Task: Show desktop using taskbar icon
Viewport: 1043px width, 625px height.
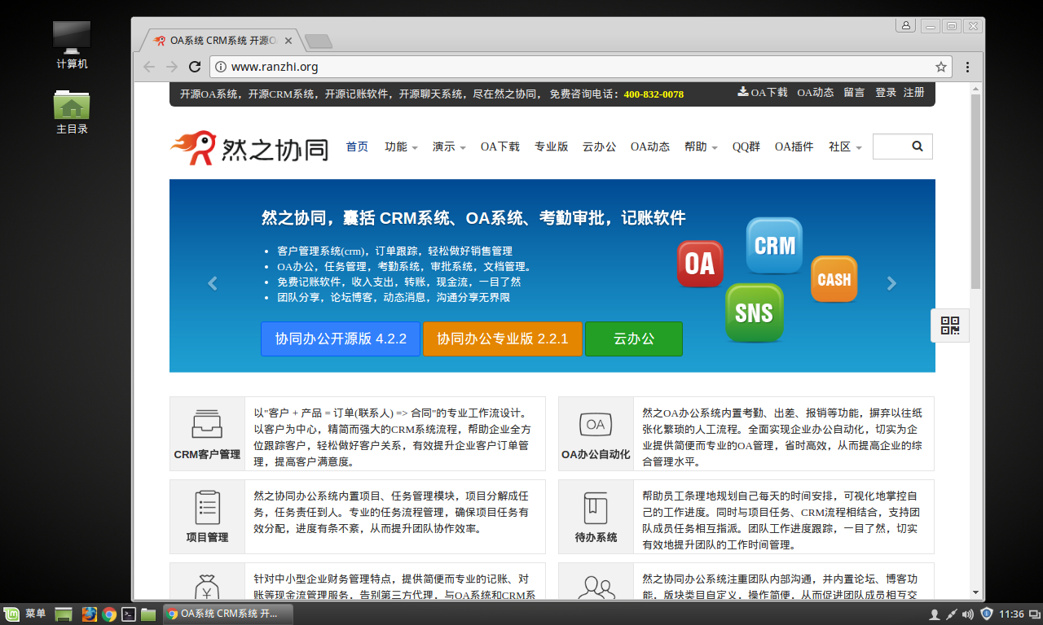Action: [x=63, y=614]
